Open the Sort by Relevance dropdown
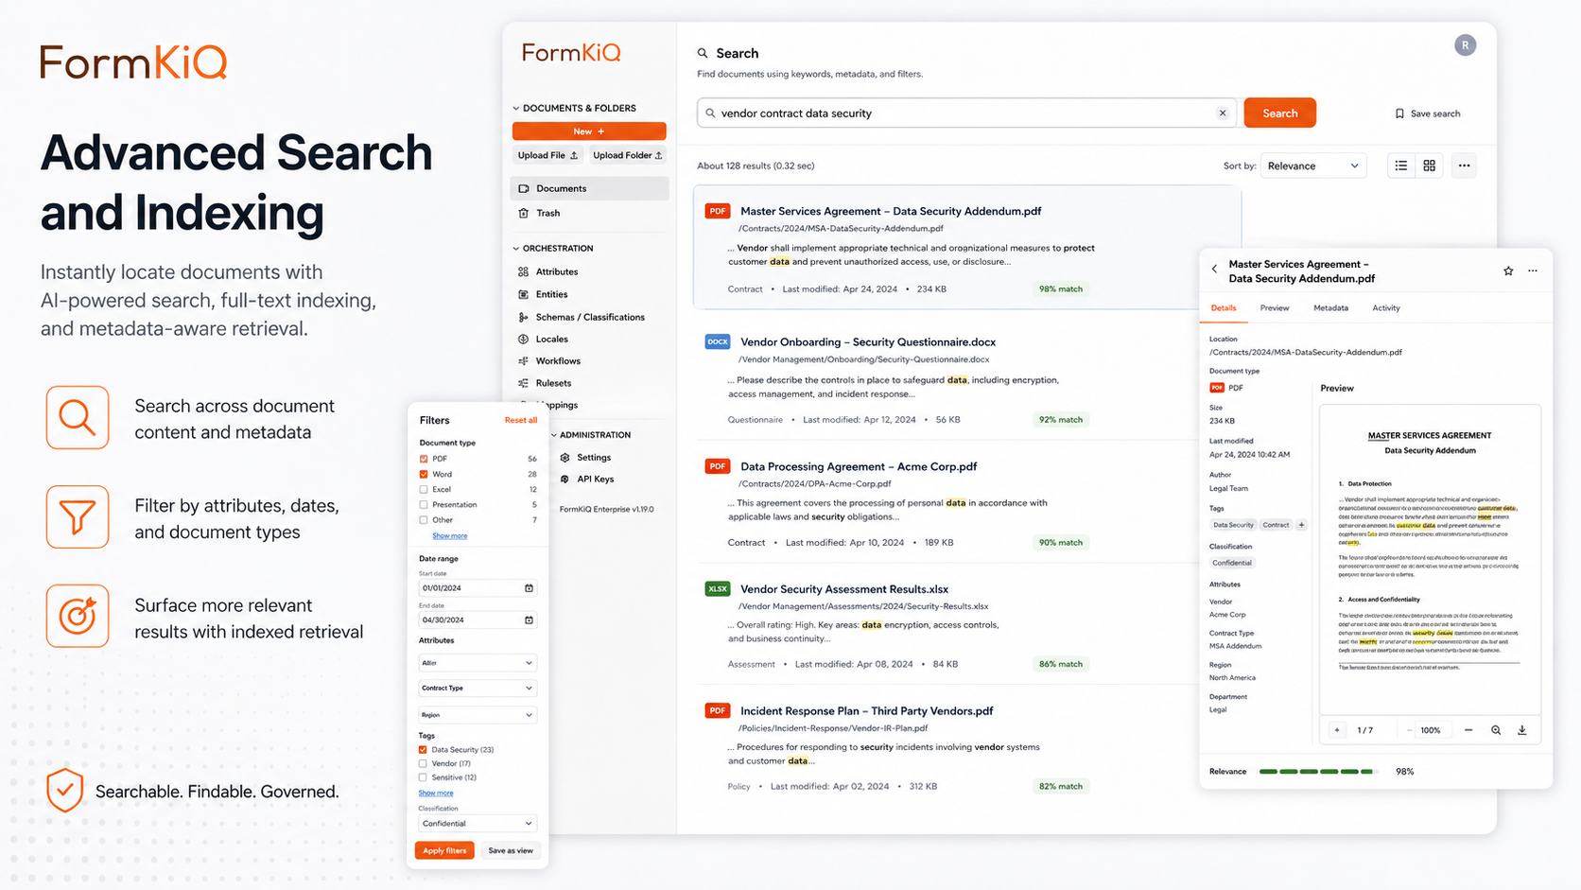This screenshot has width=1581, height=890. tap(1313, 166)
